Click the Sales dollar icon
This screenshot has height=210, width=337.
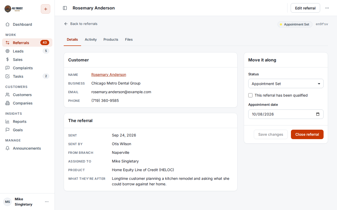click(x=8, y=60)
